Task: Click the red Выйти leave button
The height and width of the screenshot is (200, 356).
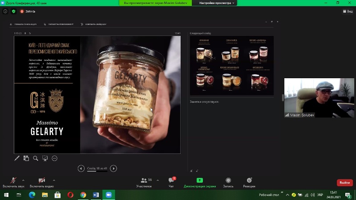Action: [x=344, y=183]
